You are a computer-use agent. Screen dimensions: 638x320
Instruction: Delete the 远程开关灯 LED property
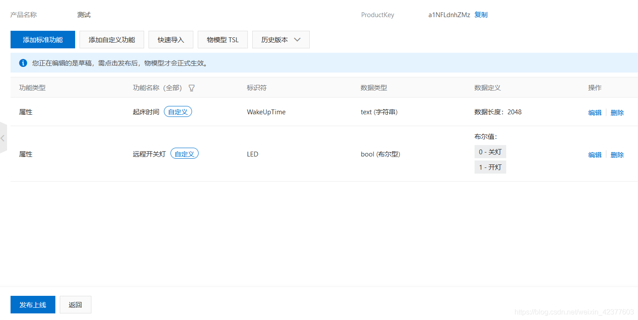point(617,155)
